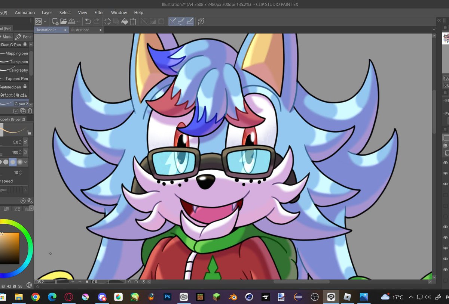
Task: Open the Filter menu
Action: coord(99,12)
